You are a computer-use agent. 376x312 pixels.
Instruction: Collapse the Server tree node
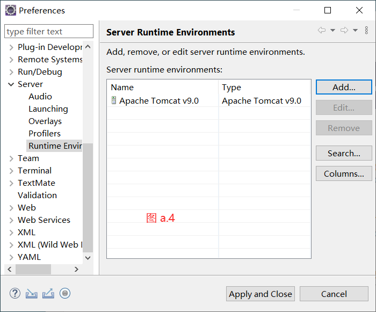[x=11, y=84]
